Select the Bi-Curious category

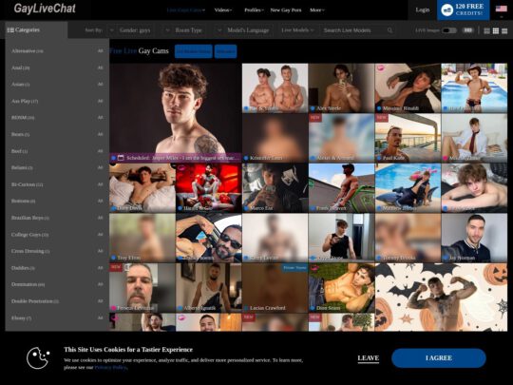[x=27, y=184]
